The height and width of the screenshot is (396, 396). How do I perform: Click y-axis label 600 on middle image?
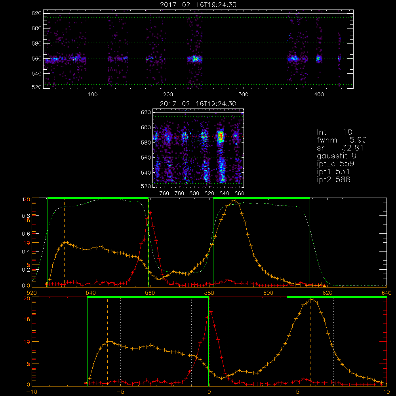(146, 127)
